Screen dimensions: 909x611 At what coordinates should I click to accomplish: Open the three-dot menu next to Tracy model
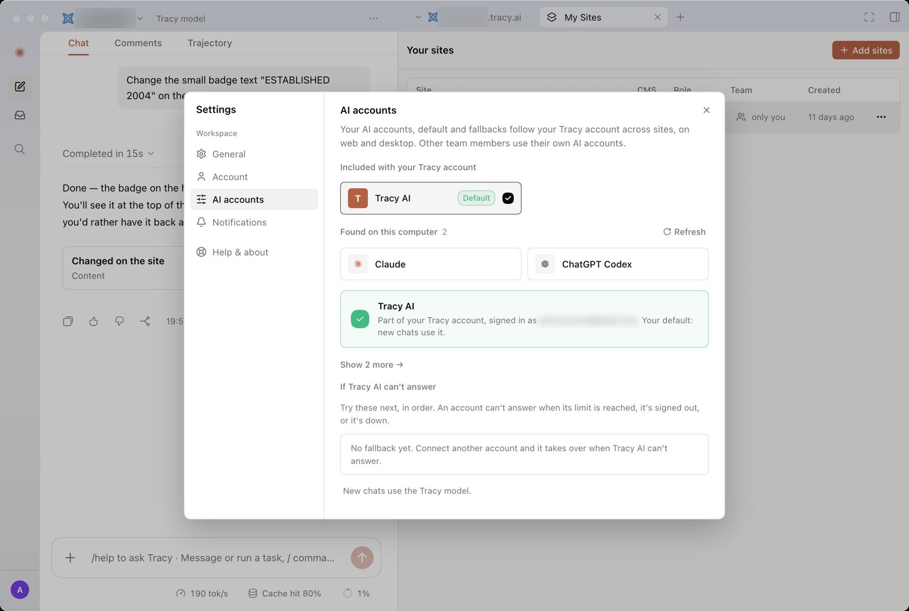click(x=373, y=18)
